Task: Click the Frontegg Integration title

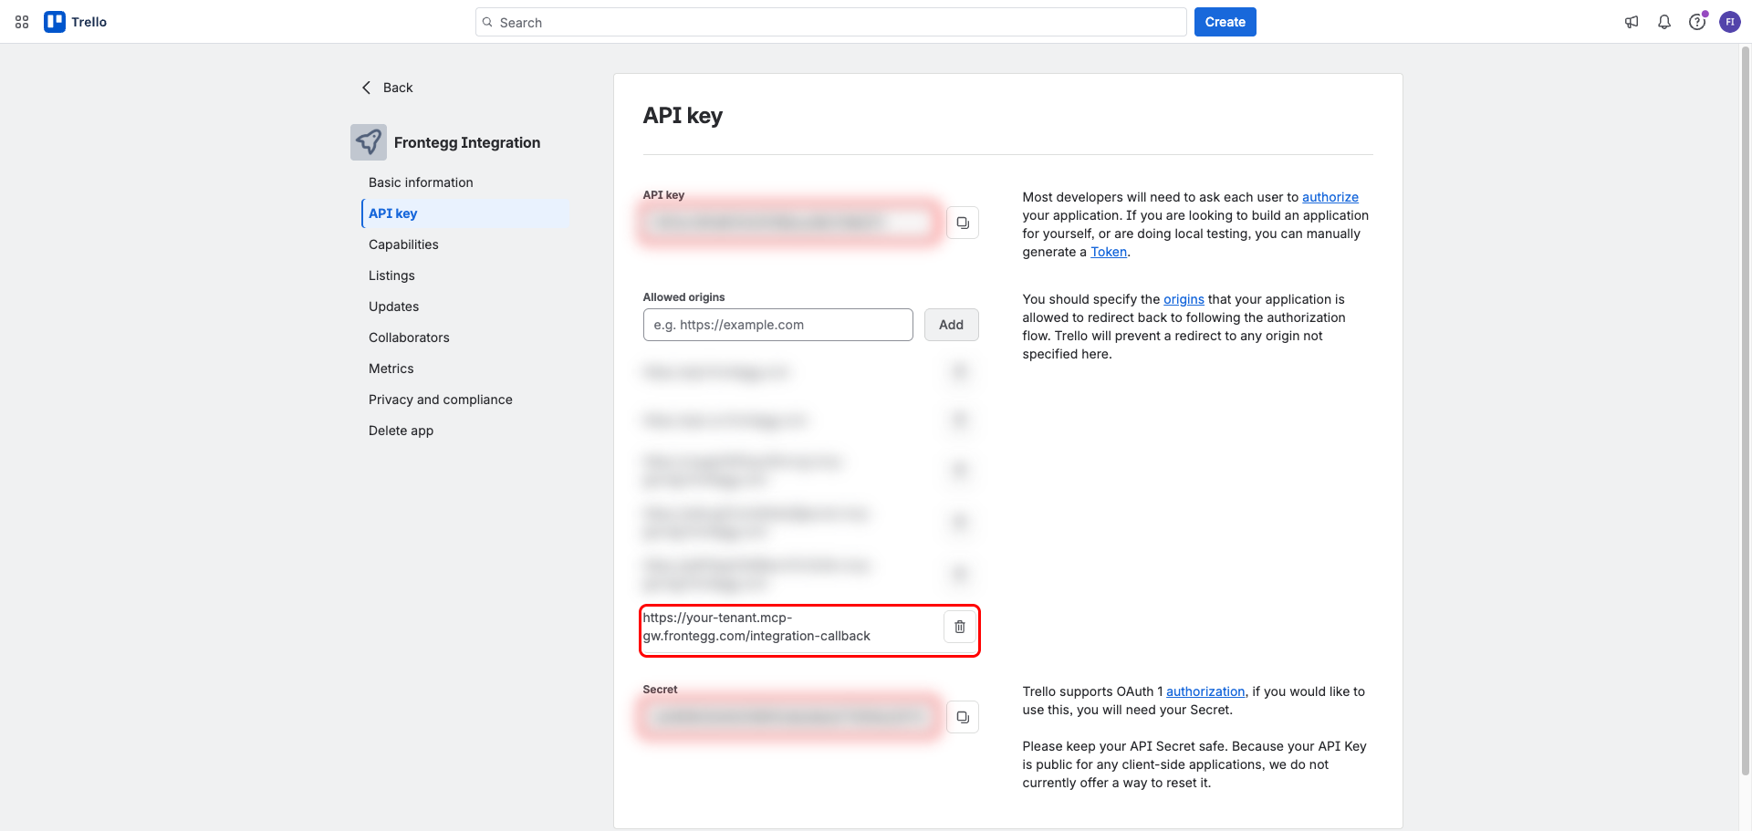Action: pos(467,142)
